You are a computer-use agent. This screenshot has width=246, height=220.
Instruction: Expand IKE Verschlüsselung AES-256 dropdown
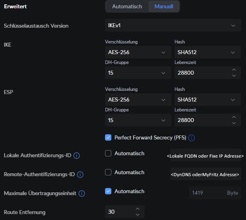tap(138, 52)
